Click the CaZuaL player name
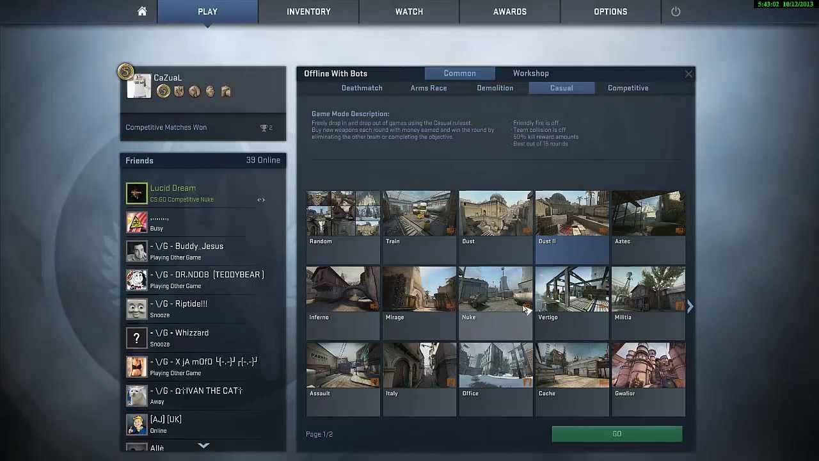819x461 pixels. coord(168,78)
